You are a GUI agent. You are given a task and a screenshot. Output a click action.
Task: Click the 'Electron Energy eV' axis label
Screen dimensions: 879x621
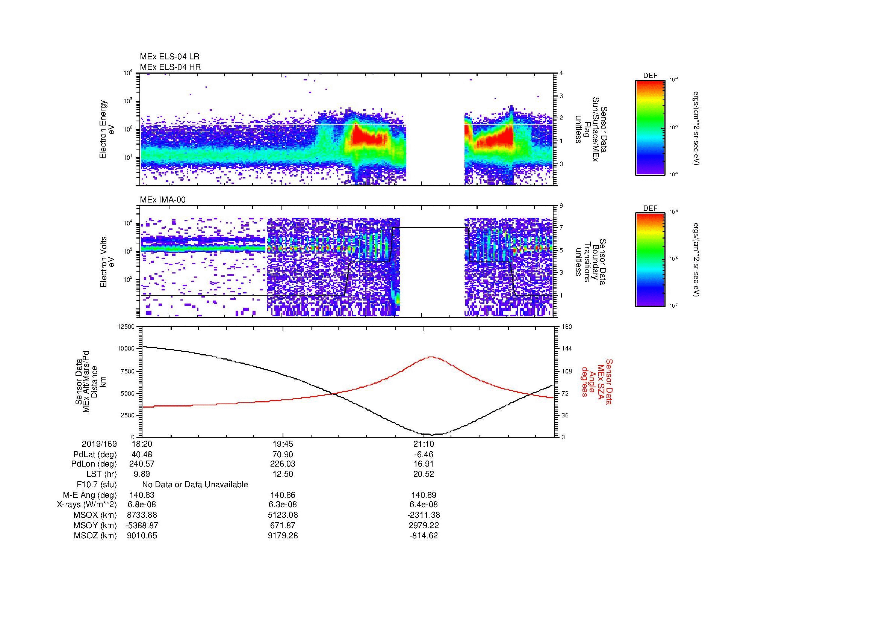point(107,129)
